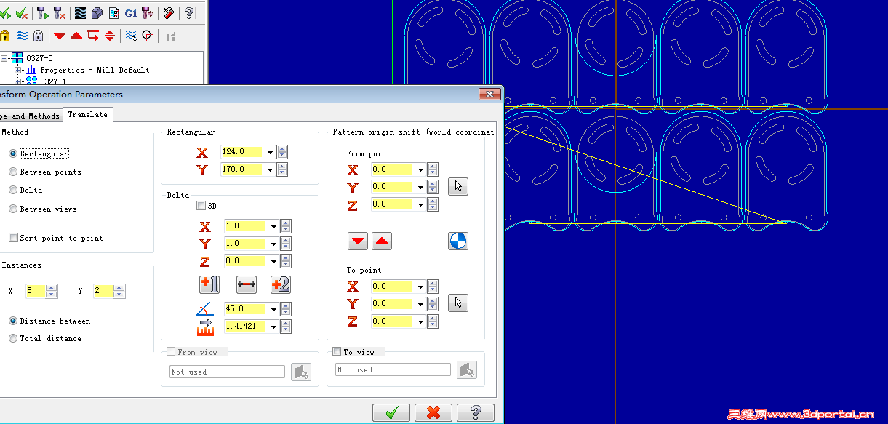Check the 3D checkbox in Delta
The height and width of the screenshot is (424, 888).
point(201,206)
